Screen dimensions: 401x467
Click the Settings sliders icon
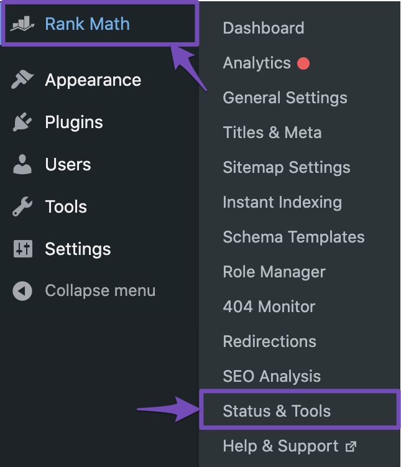coord(22,249)
